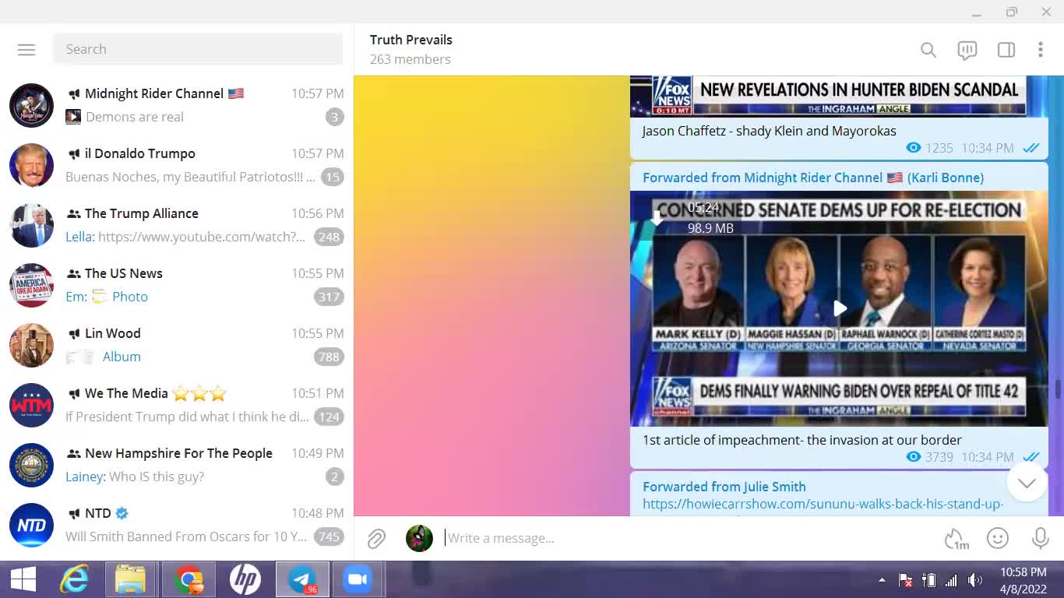1064x598 pixels.
Task: Open the discussion comments icon in header
Action: (x=967, y=50)
